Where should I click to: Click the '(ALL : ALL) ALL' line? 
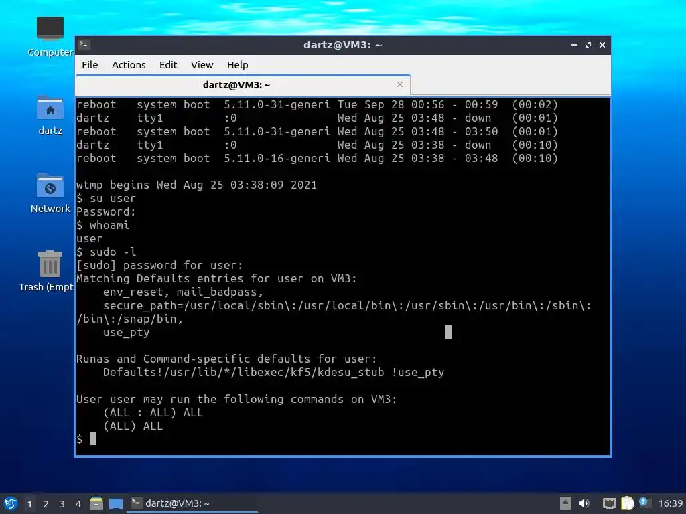[153, 412]
